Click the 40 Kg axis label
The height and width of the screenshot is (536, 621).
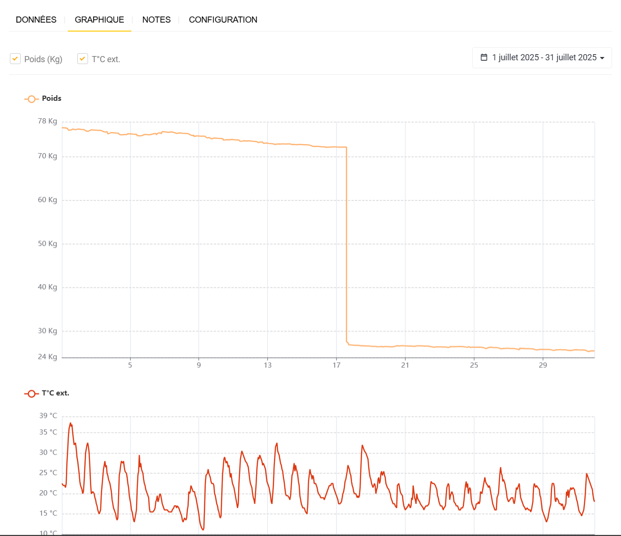[x=48, y=287]
